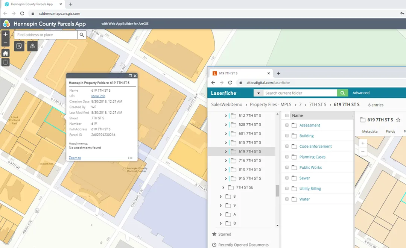Expand the 601 7TH ST S tree folder
Screen dimensions: 406x248
pyautogui.click(x=226, y=134)
